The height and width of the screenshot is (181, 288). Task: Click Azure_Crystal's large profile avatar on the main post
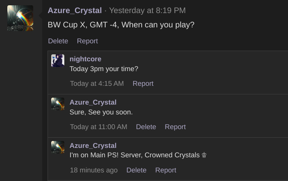(20, 18)
